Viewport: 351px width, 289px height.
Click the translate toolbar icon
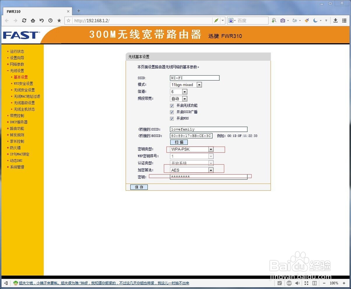pyautogui.click(x=295, y=21)
